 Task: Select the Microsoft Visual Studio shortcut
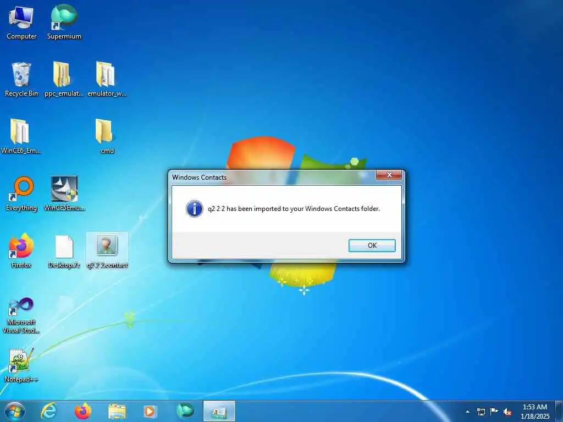pyautogui.click(x=21, y=315)
